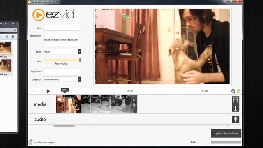Image resolution: width=263 pixels, height=148 pixels.
Task: Redo the last edit
Action: (x=42, y=91)
